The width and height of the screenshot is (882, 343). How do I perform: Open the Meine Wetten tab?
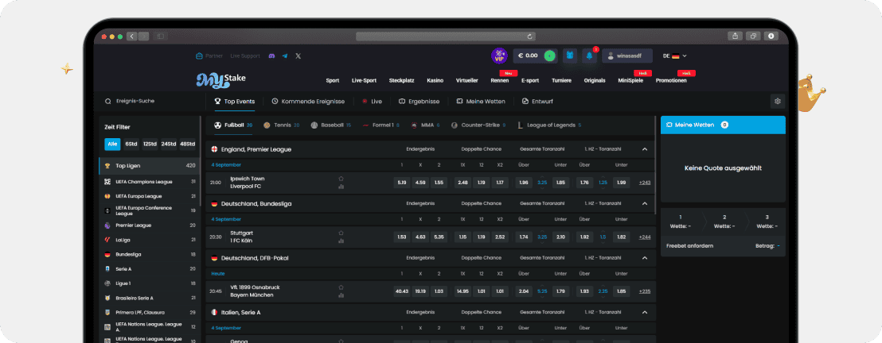click(480, 102)
